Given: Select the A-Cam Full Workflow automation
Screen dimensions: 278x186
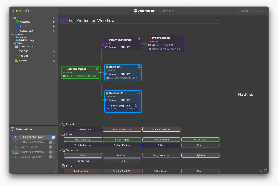Looking at the screenshot, I should point(34,142).
